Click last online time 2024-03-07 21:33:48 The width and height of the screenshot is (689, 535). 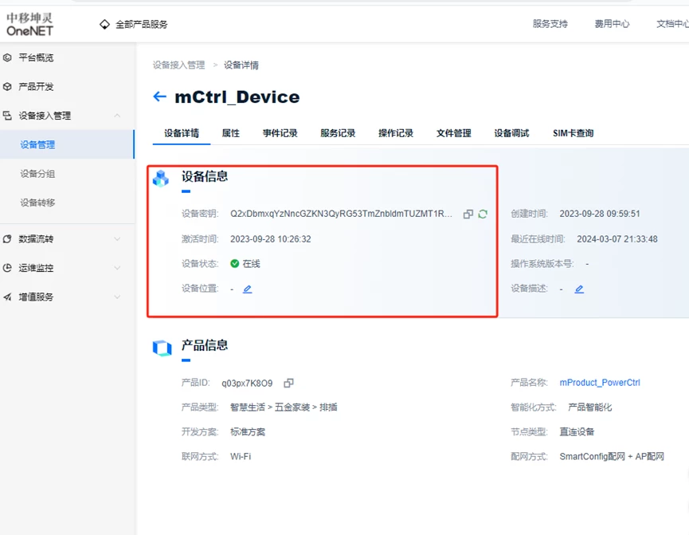tap(617, 239)
